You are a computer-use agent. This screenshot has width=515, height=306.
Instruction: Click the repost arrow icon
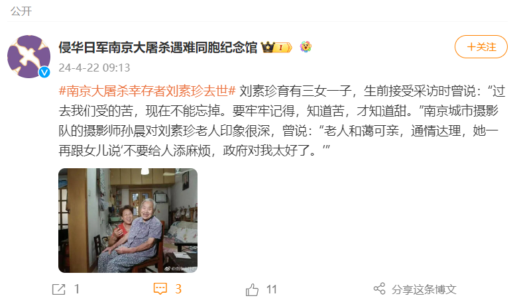59,289
